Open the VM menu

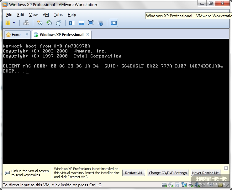[46, 15]
